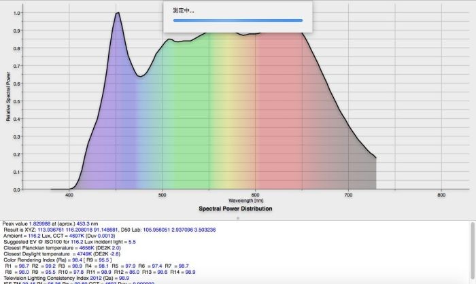Click the measuring progress bar
Screen dimensions: 476x284
pyautogui.click(x=237, y=20)
